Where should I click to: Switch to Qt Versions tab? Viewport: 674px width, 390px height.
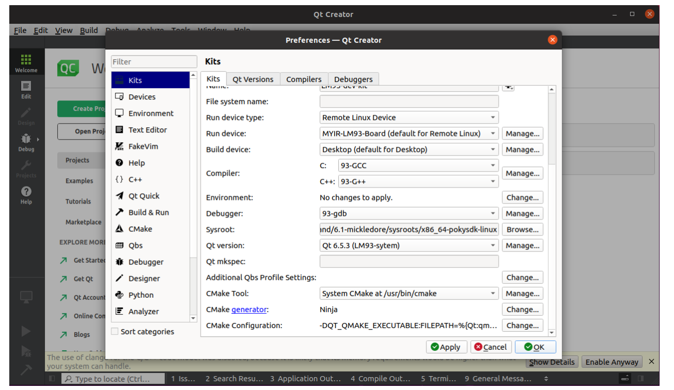pyautogui.click(x=253, y=79)
